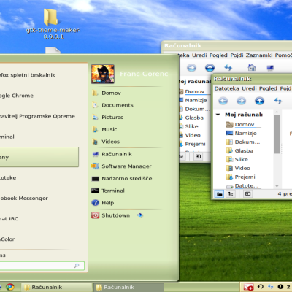Click Computer icon in back window toolbar
Viewport: 292px width, 292px height.
point(270,68)
